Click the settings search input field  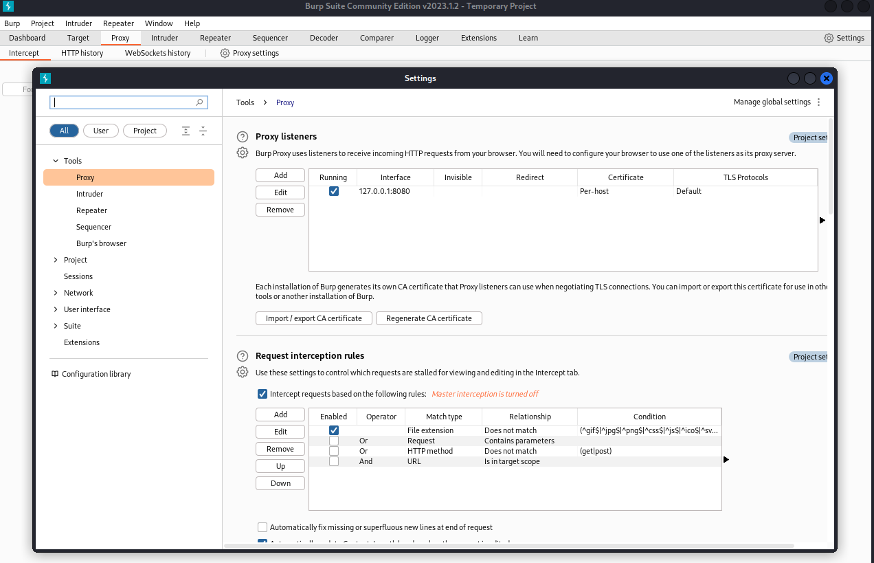point(124,102)
